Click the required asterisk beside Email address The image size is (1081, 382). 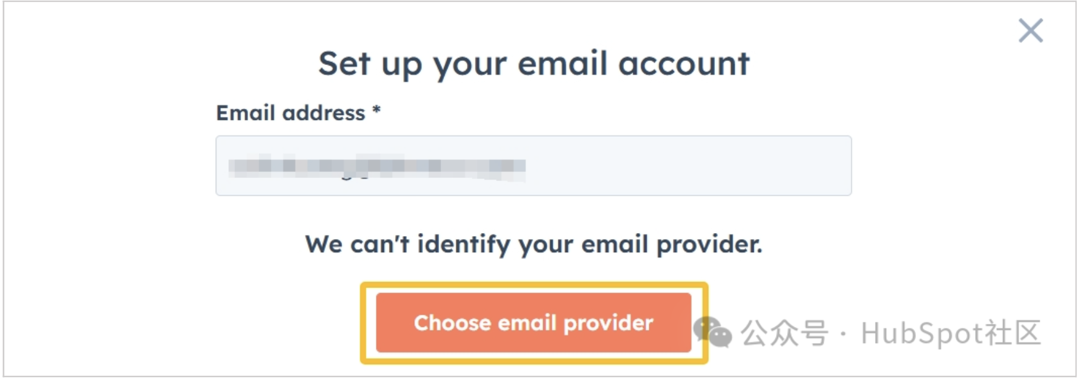376,111
